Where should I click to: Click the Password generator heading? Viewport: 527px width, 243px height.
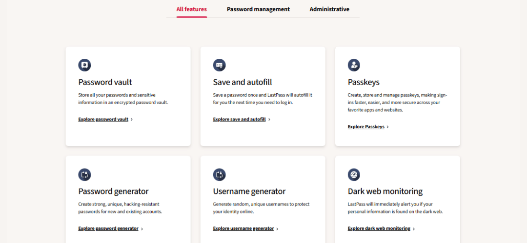[x=113, y=191]
